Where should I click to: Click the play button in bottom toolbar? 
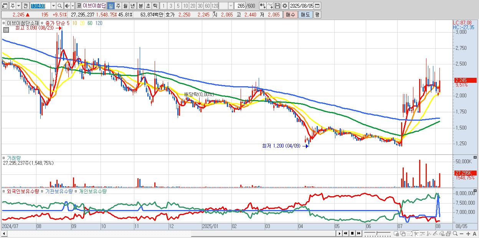click(x=340, y=233)
